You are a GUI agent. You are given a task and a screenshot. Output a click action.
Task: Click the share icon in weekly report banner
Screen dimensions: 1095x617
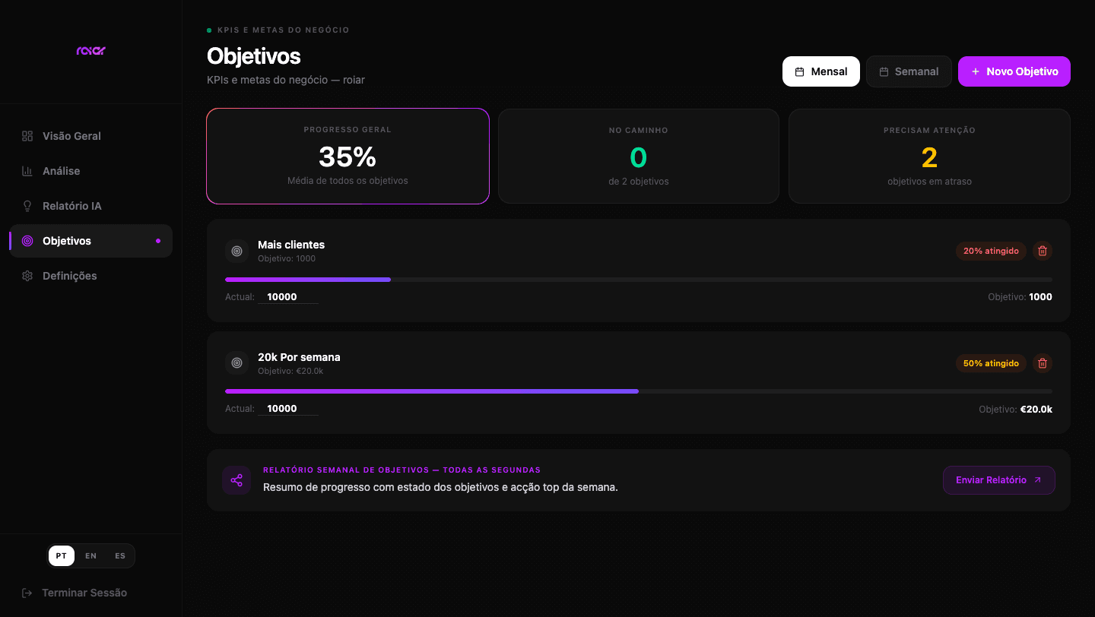pyautogui.click(x=236, y=480)
